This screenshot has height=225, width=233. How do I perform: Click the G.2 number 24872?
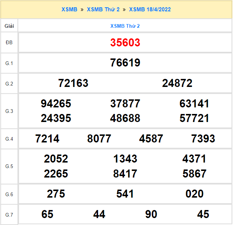point(177,83)
